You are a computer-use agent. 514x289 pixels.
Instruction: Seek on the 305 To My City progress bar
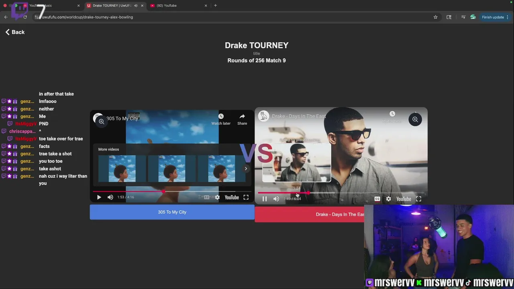pyautogui.click(x=172, y=191)
